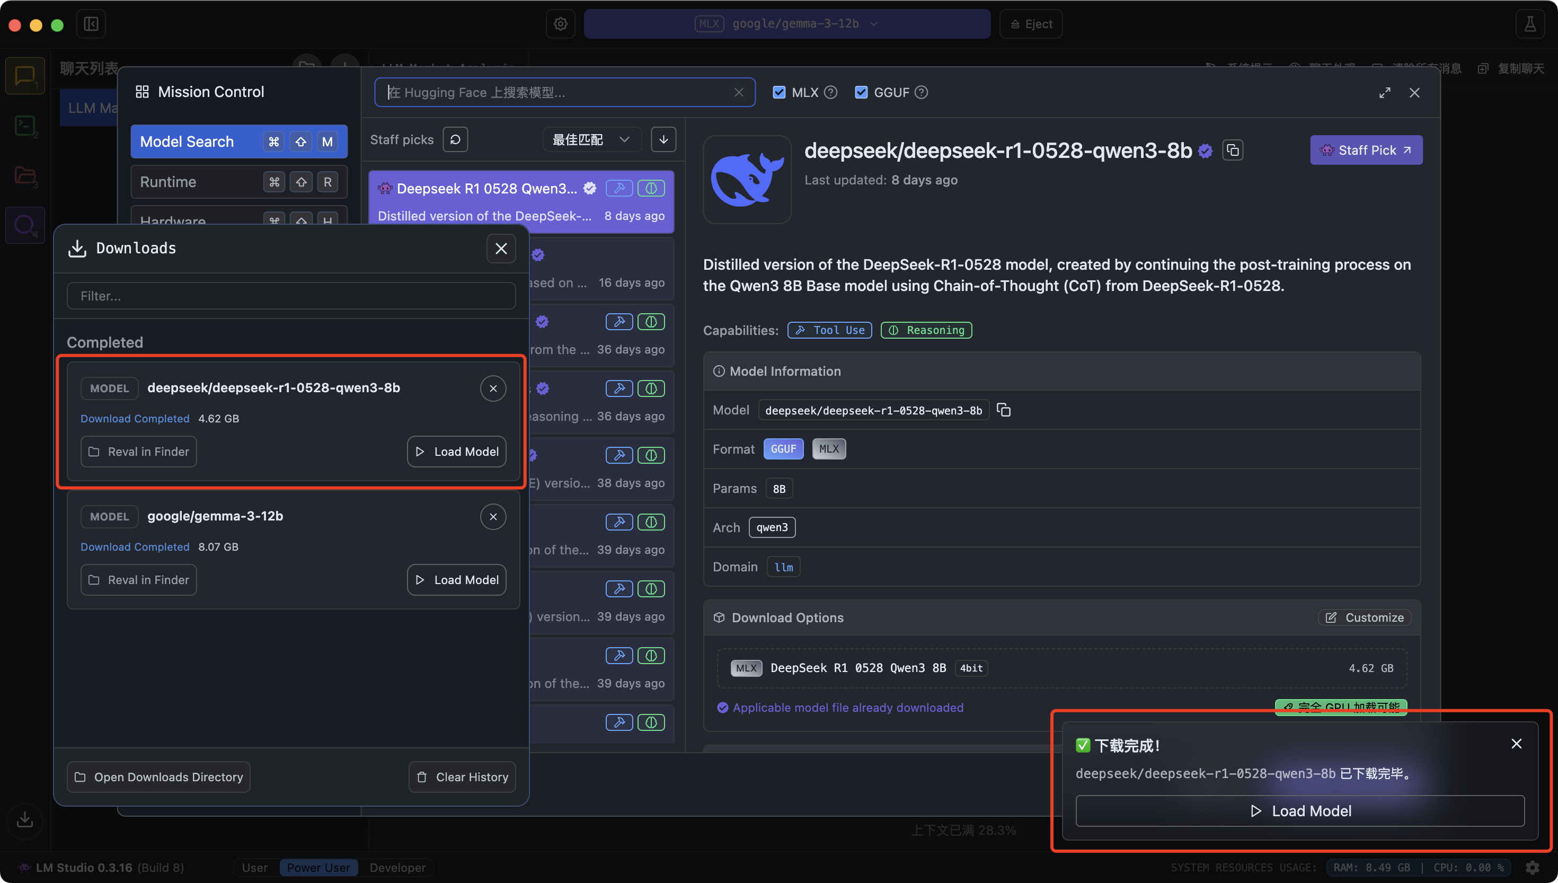The image size is (1558, 883).
Task: Open the My Models folder icon
Action: point(24,176)
